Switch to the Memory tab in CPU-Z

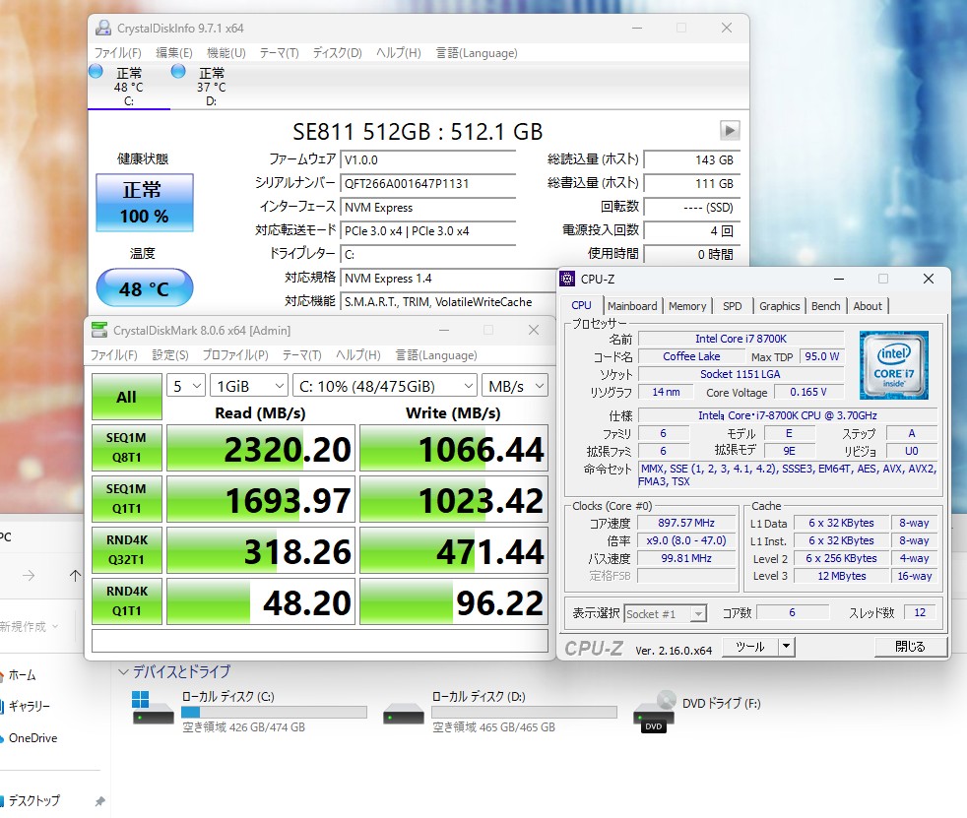coord(687,306)
